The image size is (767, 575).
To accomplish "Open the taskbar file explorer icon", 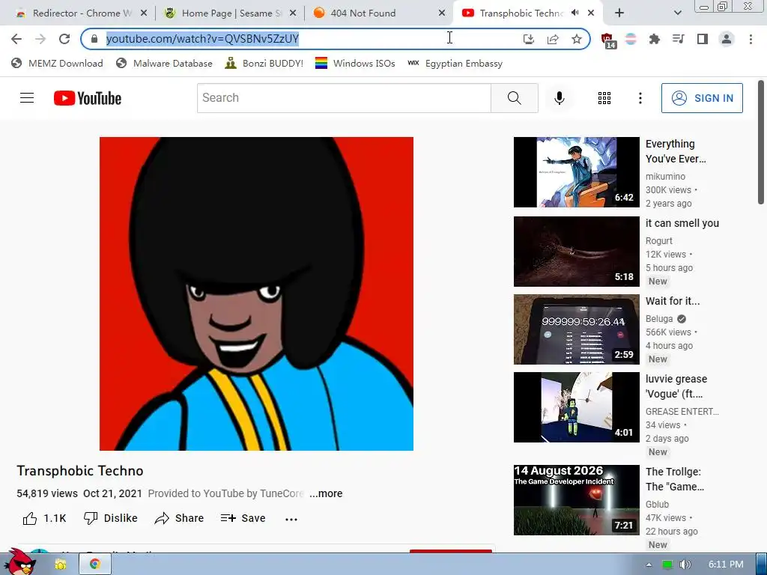I will [60, 565].
